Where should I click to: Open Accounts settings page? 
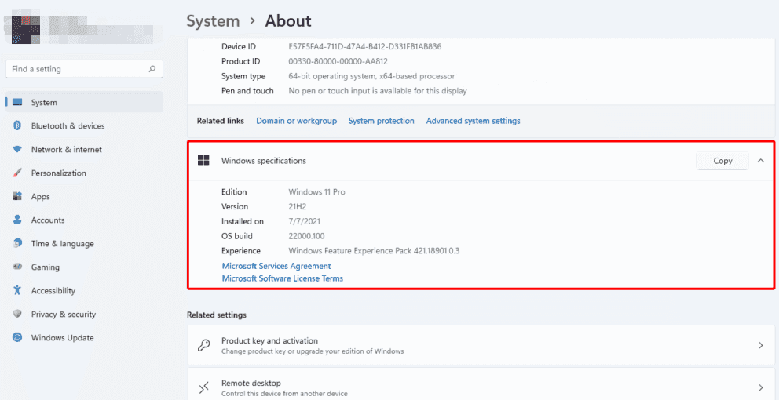[85, 220]
